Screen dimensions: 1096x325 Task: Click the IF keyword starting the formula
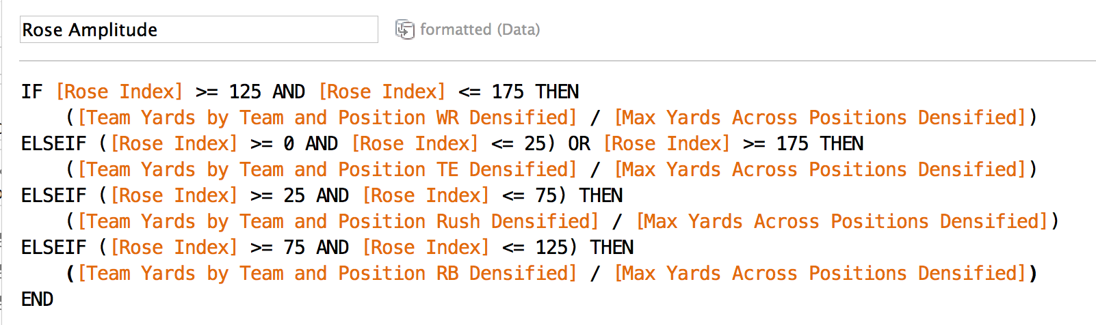coord(31,91)
